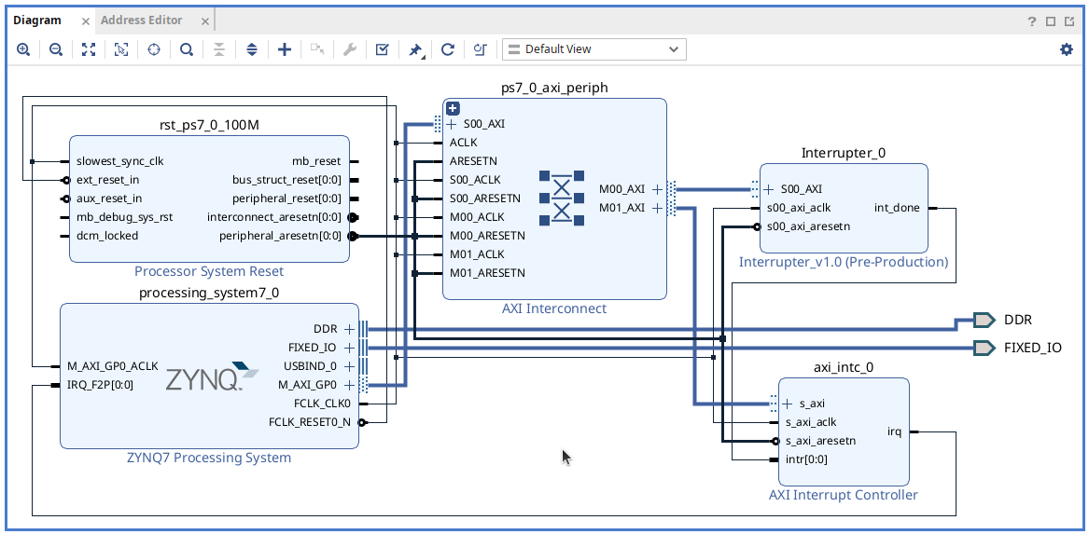Switch to the Diagram tab
The width and height of the screenshot is (1089, 534).
[x=37, y=21]
